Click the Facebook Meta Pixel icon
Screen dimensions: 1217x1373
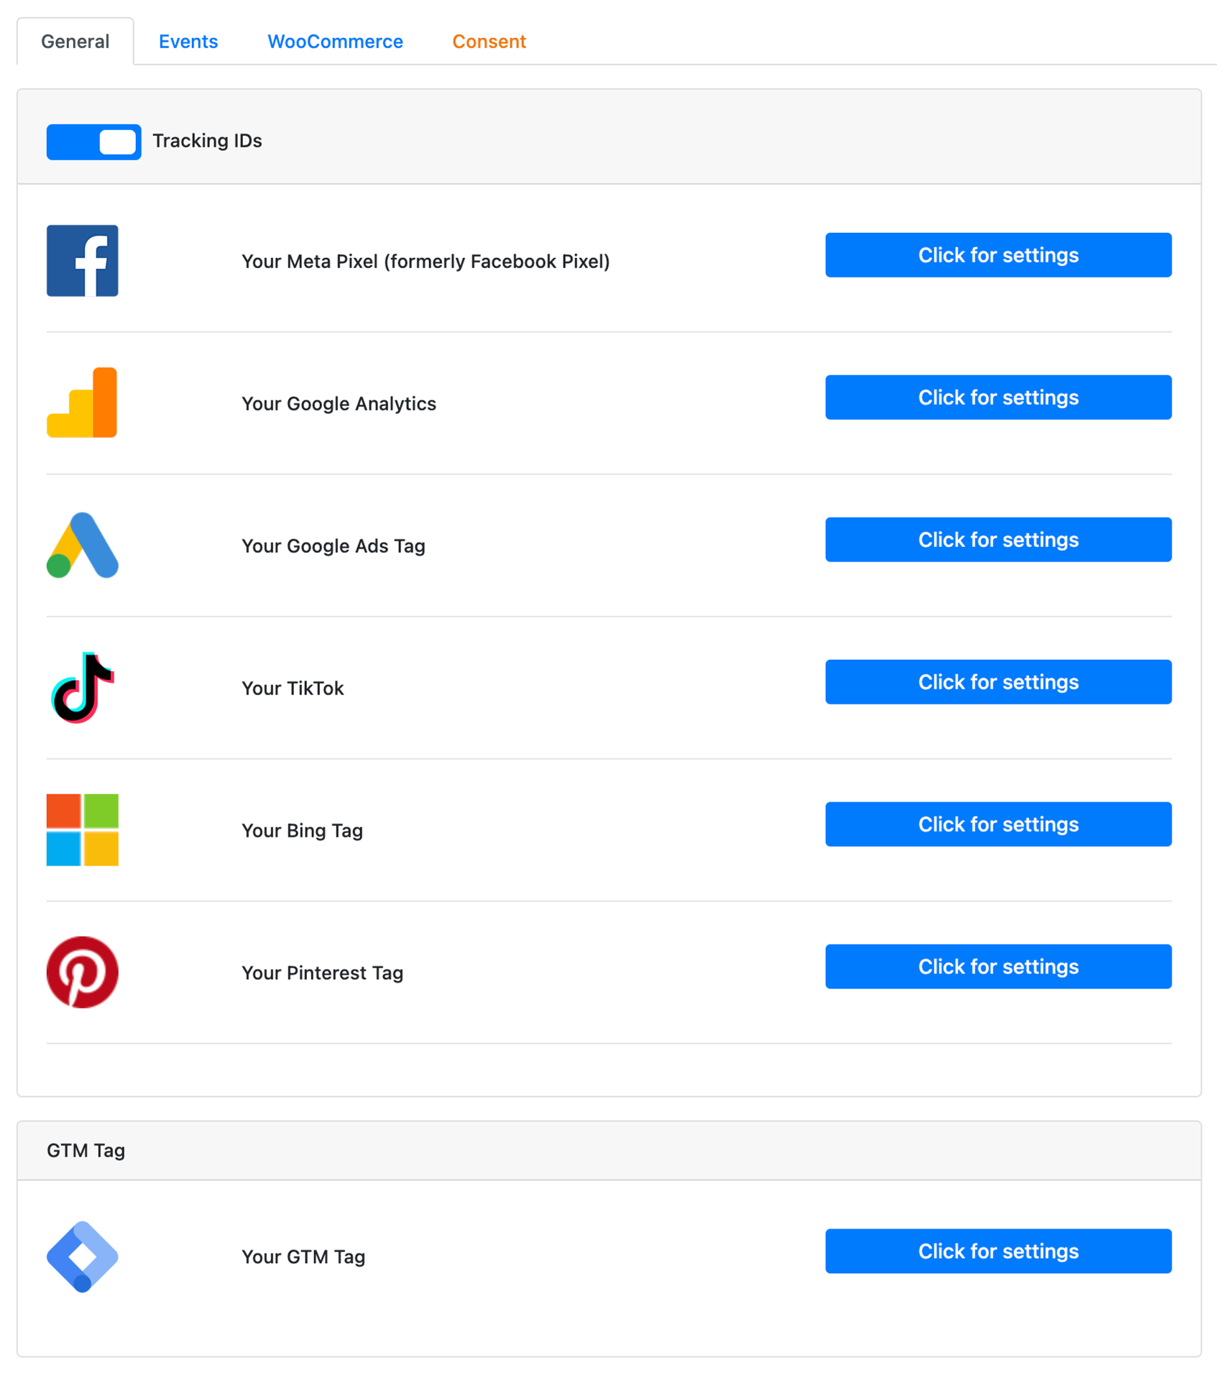point(82,261)
